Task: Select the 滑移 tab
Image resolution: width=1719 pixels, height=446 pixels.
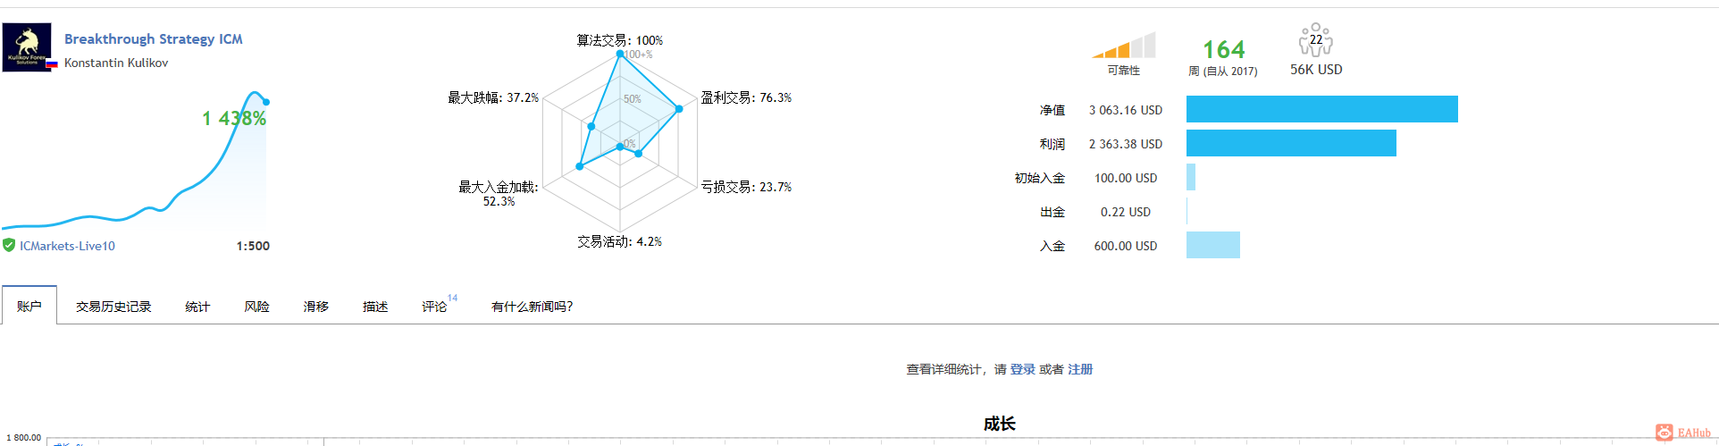Action: 315,307
